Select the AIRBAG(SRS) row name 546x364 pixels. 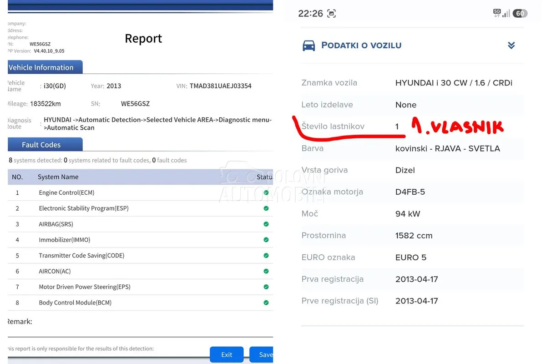56,224
